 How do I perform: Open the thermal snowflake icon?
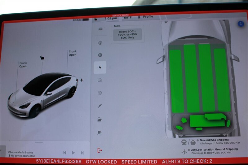100,93
